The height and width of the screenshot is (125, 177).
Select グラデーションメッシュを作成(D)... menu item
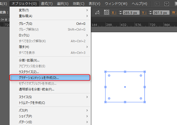[x=50, y=78]
